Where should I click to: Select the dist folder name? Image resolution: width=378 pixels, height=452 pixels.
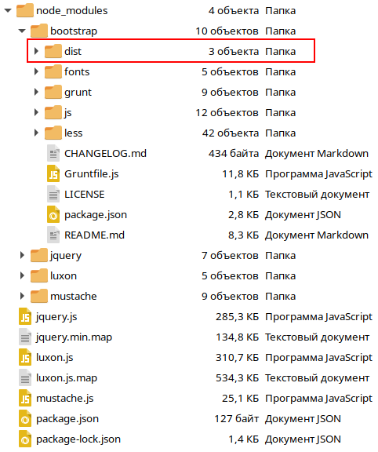(73, 51)
